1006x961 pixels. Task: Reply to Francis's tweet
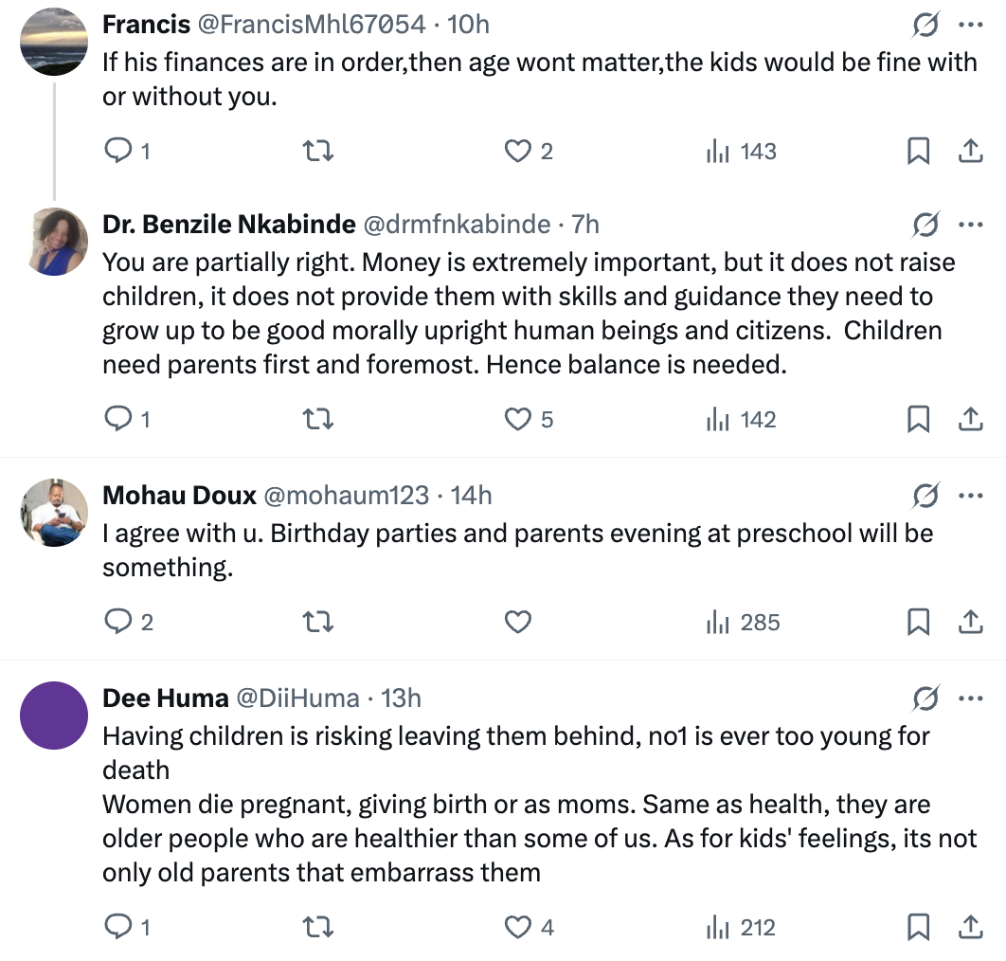point(117,152)
